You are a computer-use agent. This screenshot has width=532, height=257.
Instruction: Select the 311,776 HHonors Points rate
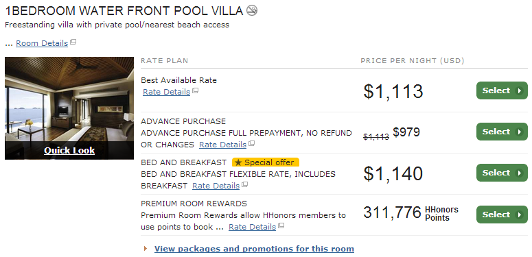click(502, 215)
